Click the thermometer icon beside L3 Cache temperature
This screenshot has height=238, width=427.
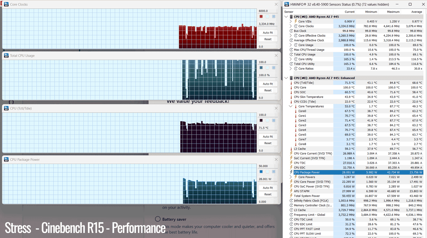click(291, 149)
